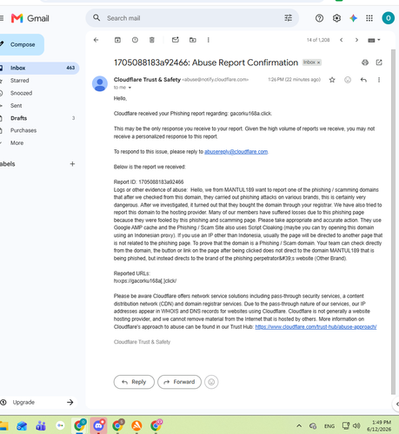
Task: Report this email as spam
Action: pos(135,40)
